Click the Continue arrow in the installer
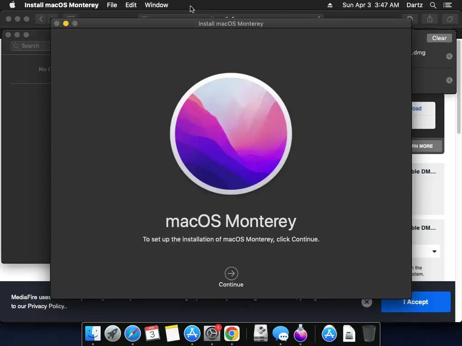Image resolution: width=462 pixels, height=346 pixels. click(231, 273)
